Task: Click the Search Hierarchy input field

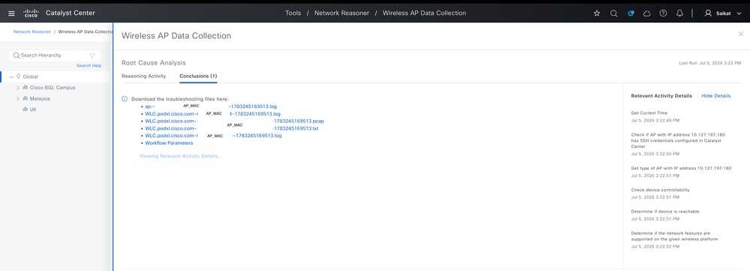Action: click(55, 56)
